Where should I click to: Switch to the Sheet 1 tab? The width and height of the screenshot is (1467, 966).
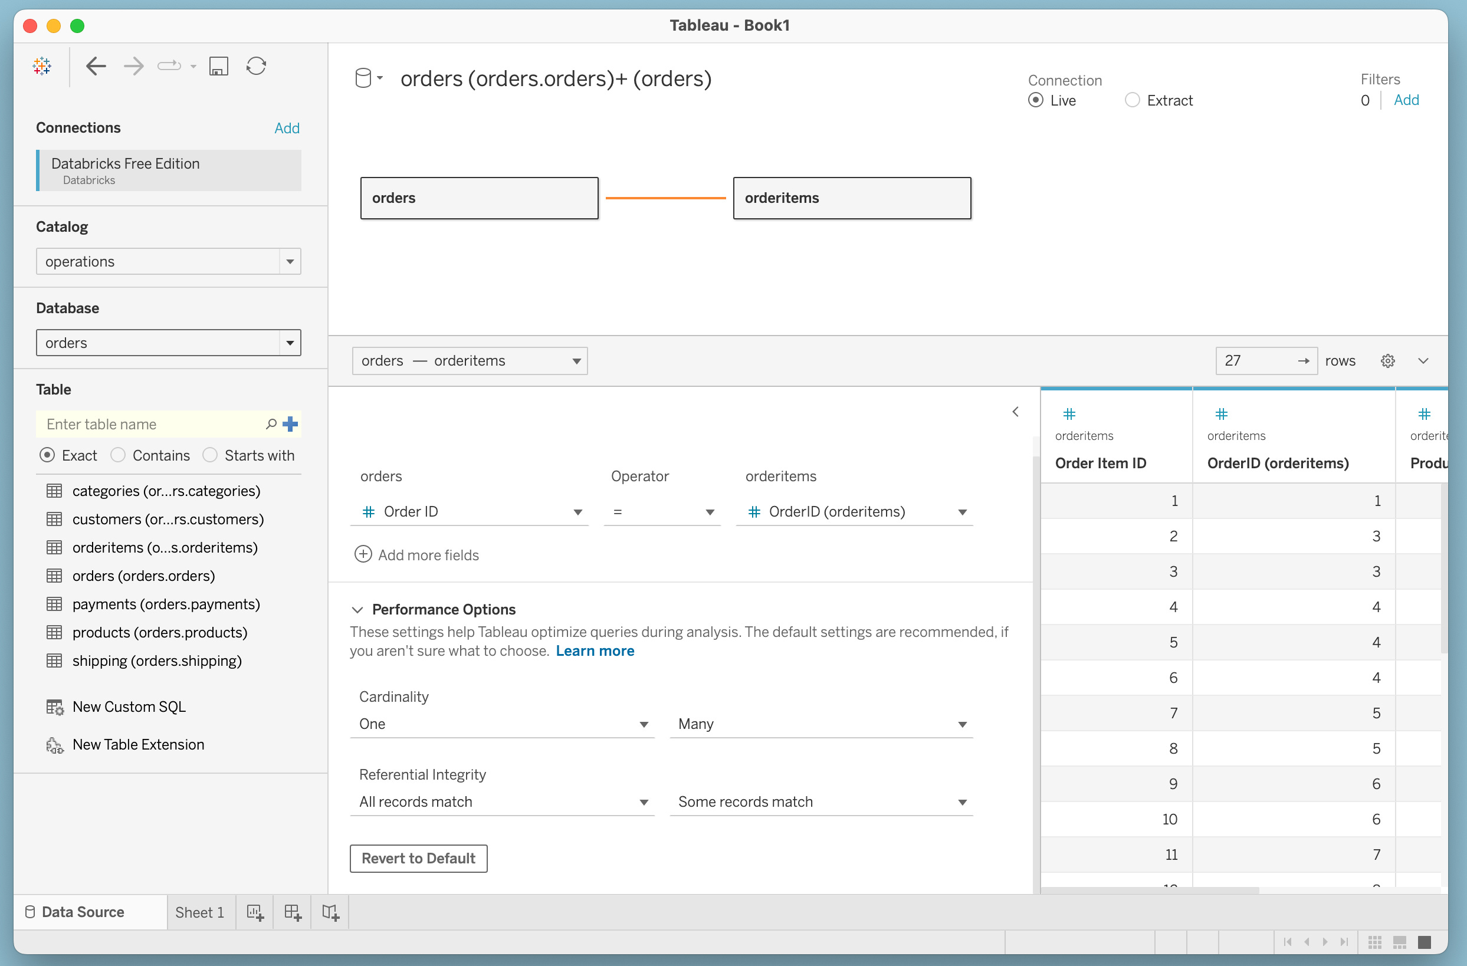click(200, 912)
